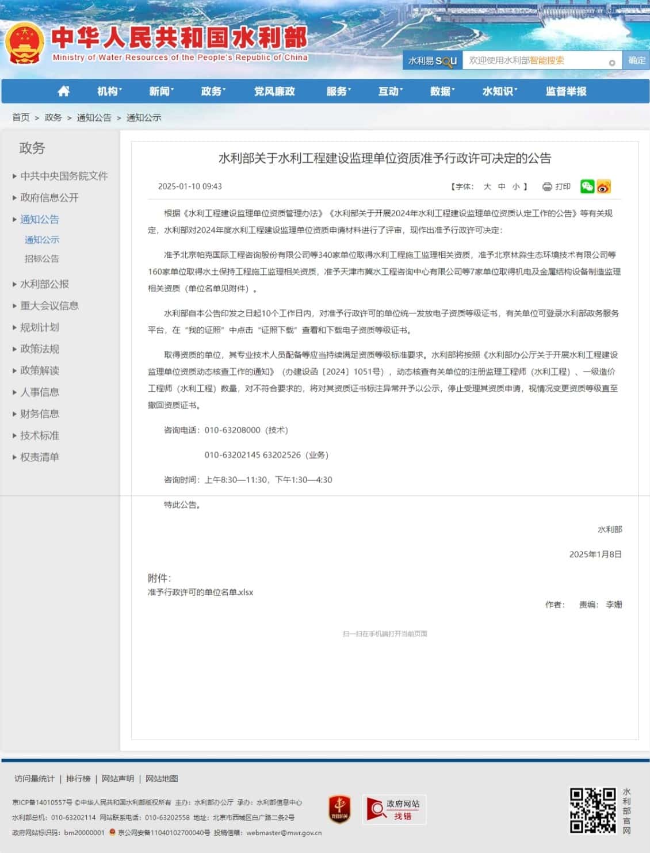Open the 政府网站找错 error report badge
The width and height of the screenshot is (650, 853).
(394, 809)
